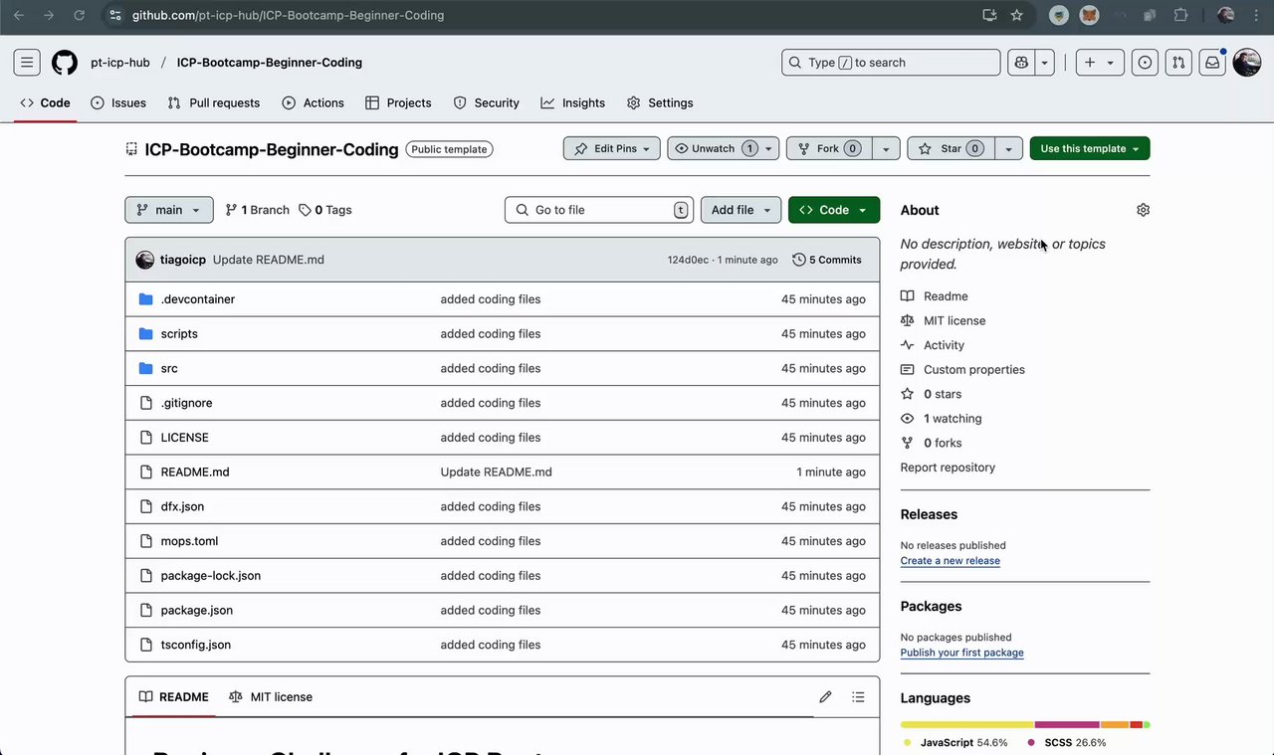The width and height of the screenshot is (1274, 755).
Task: Open the mops.toml file
Action: (189, 542)
